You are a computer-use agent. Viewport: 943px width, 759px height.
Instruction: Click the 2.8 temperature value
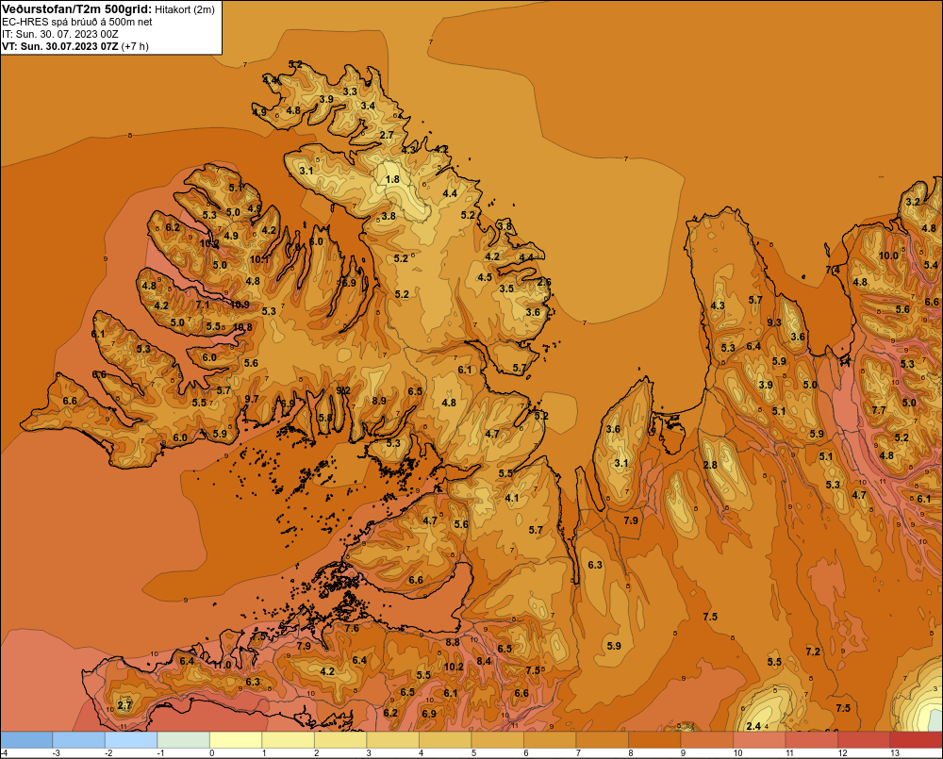tap(710, 465)
